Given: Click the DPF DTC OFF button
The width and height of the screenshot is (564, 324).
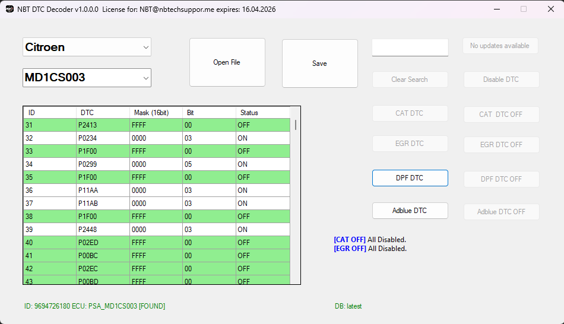Looking at the screenshot, I should [x=502, y=179].
